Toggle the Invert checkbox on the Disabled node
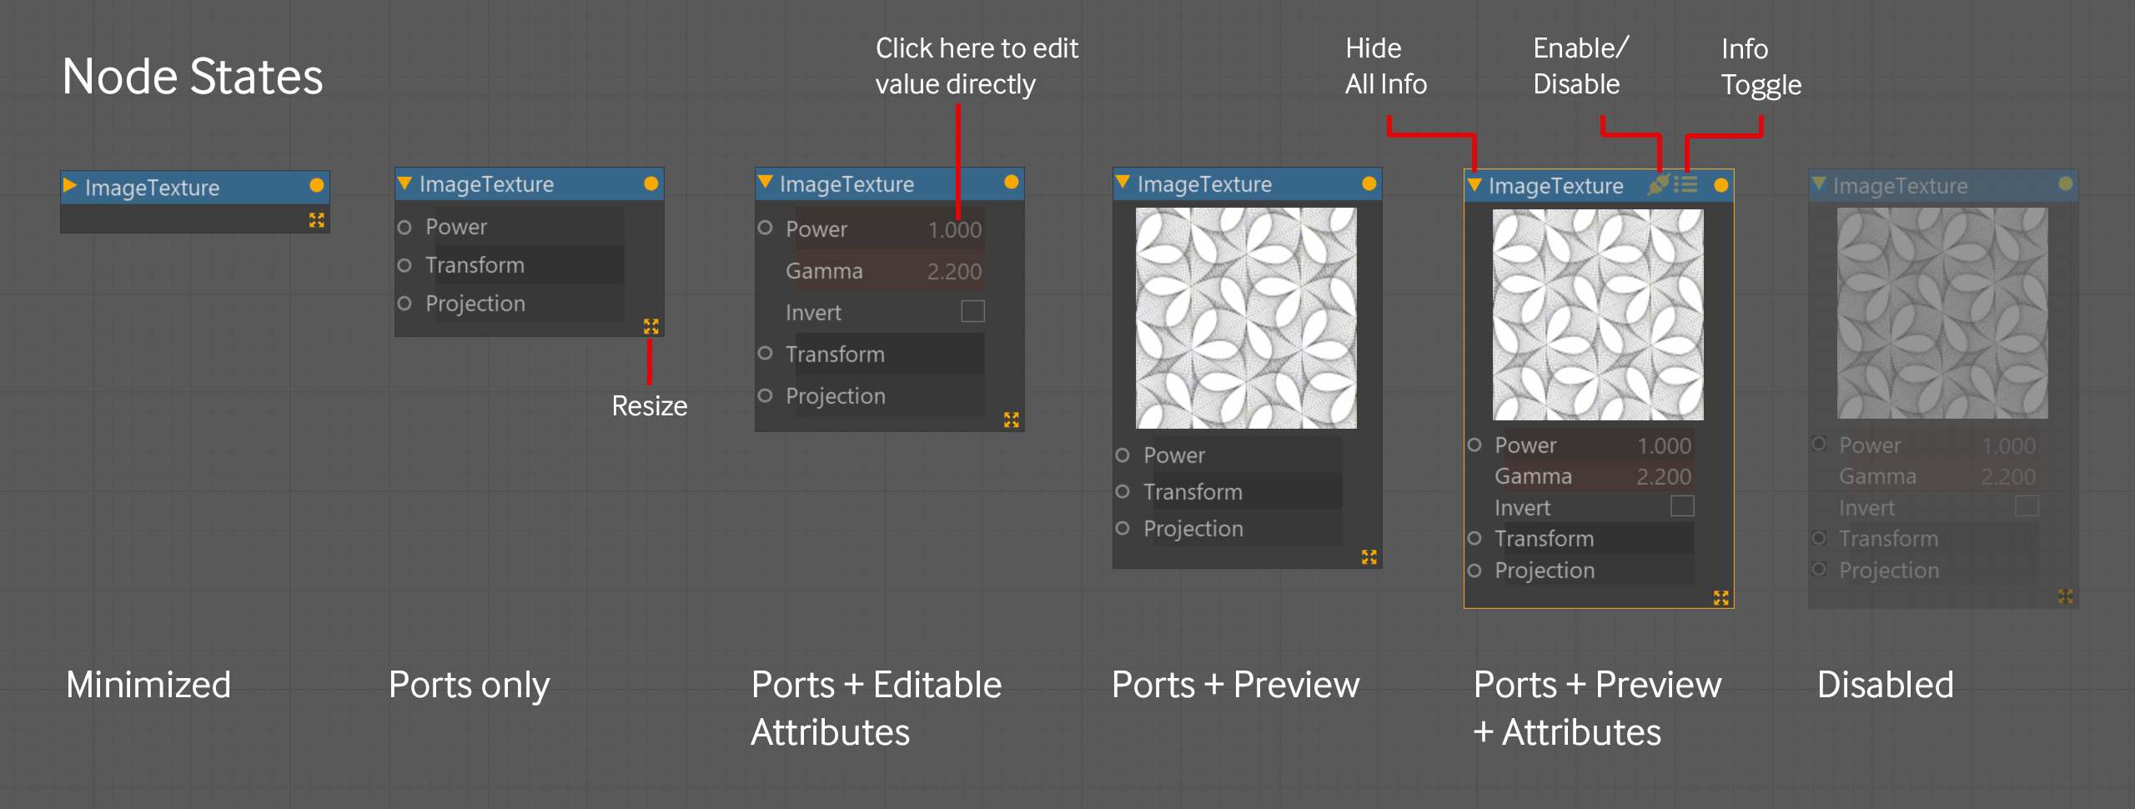2135x809 pixels. 2028,506
